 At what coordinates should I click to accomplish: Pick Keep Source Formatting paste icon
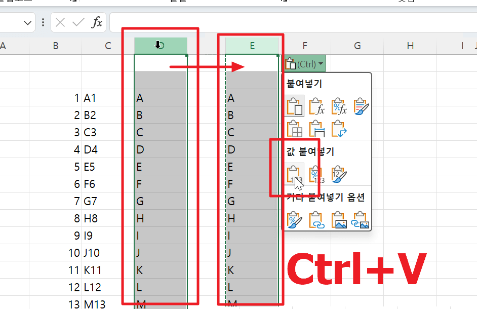[361, 106]
